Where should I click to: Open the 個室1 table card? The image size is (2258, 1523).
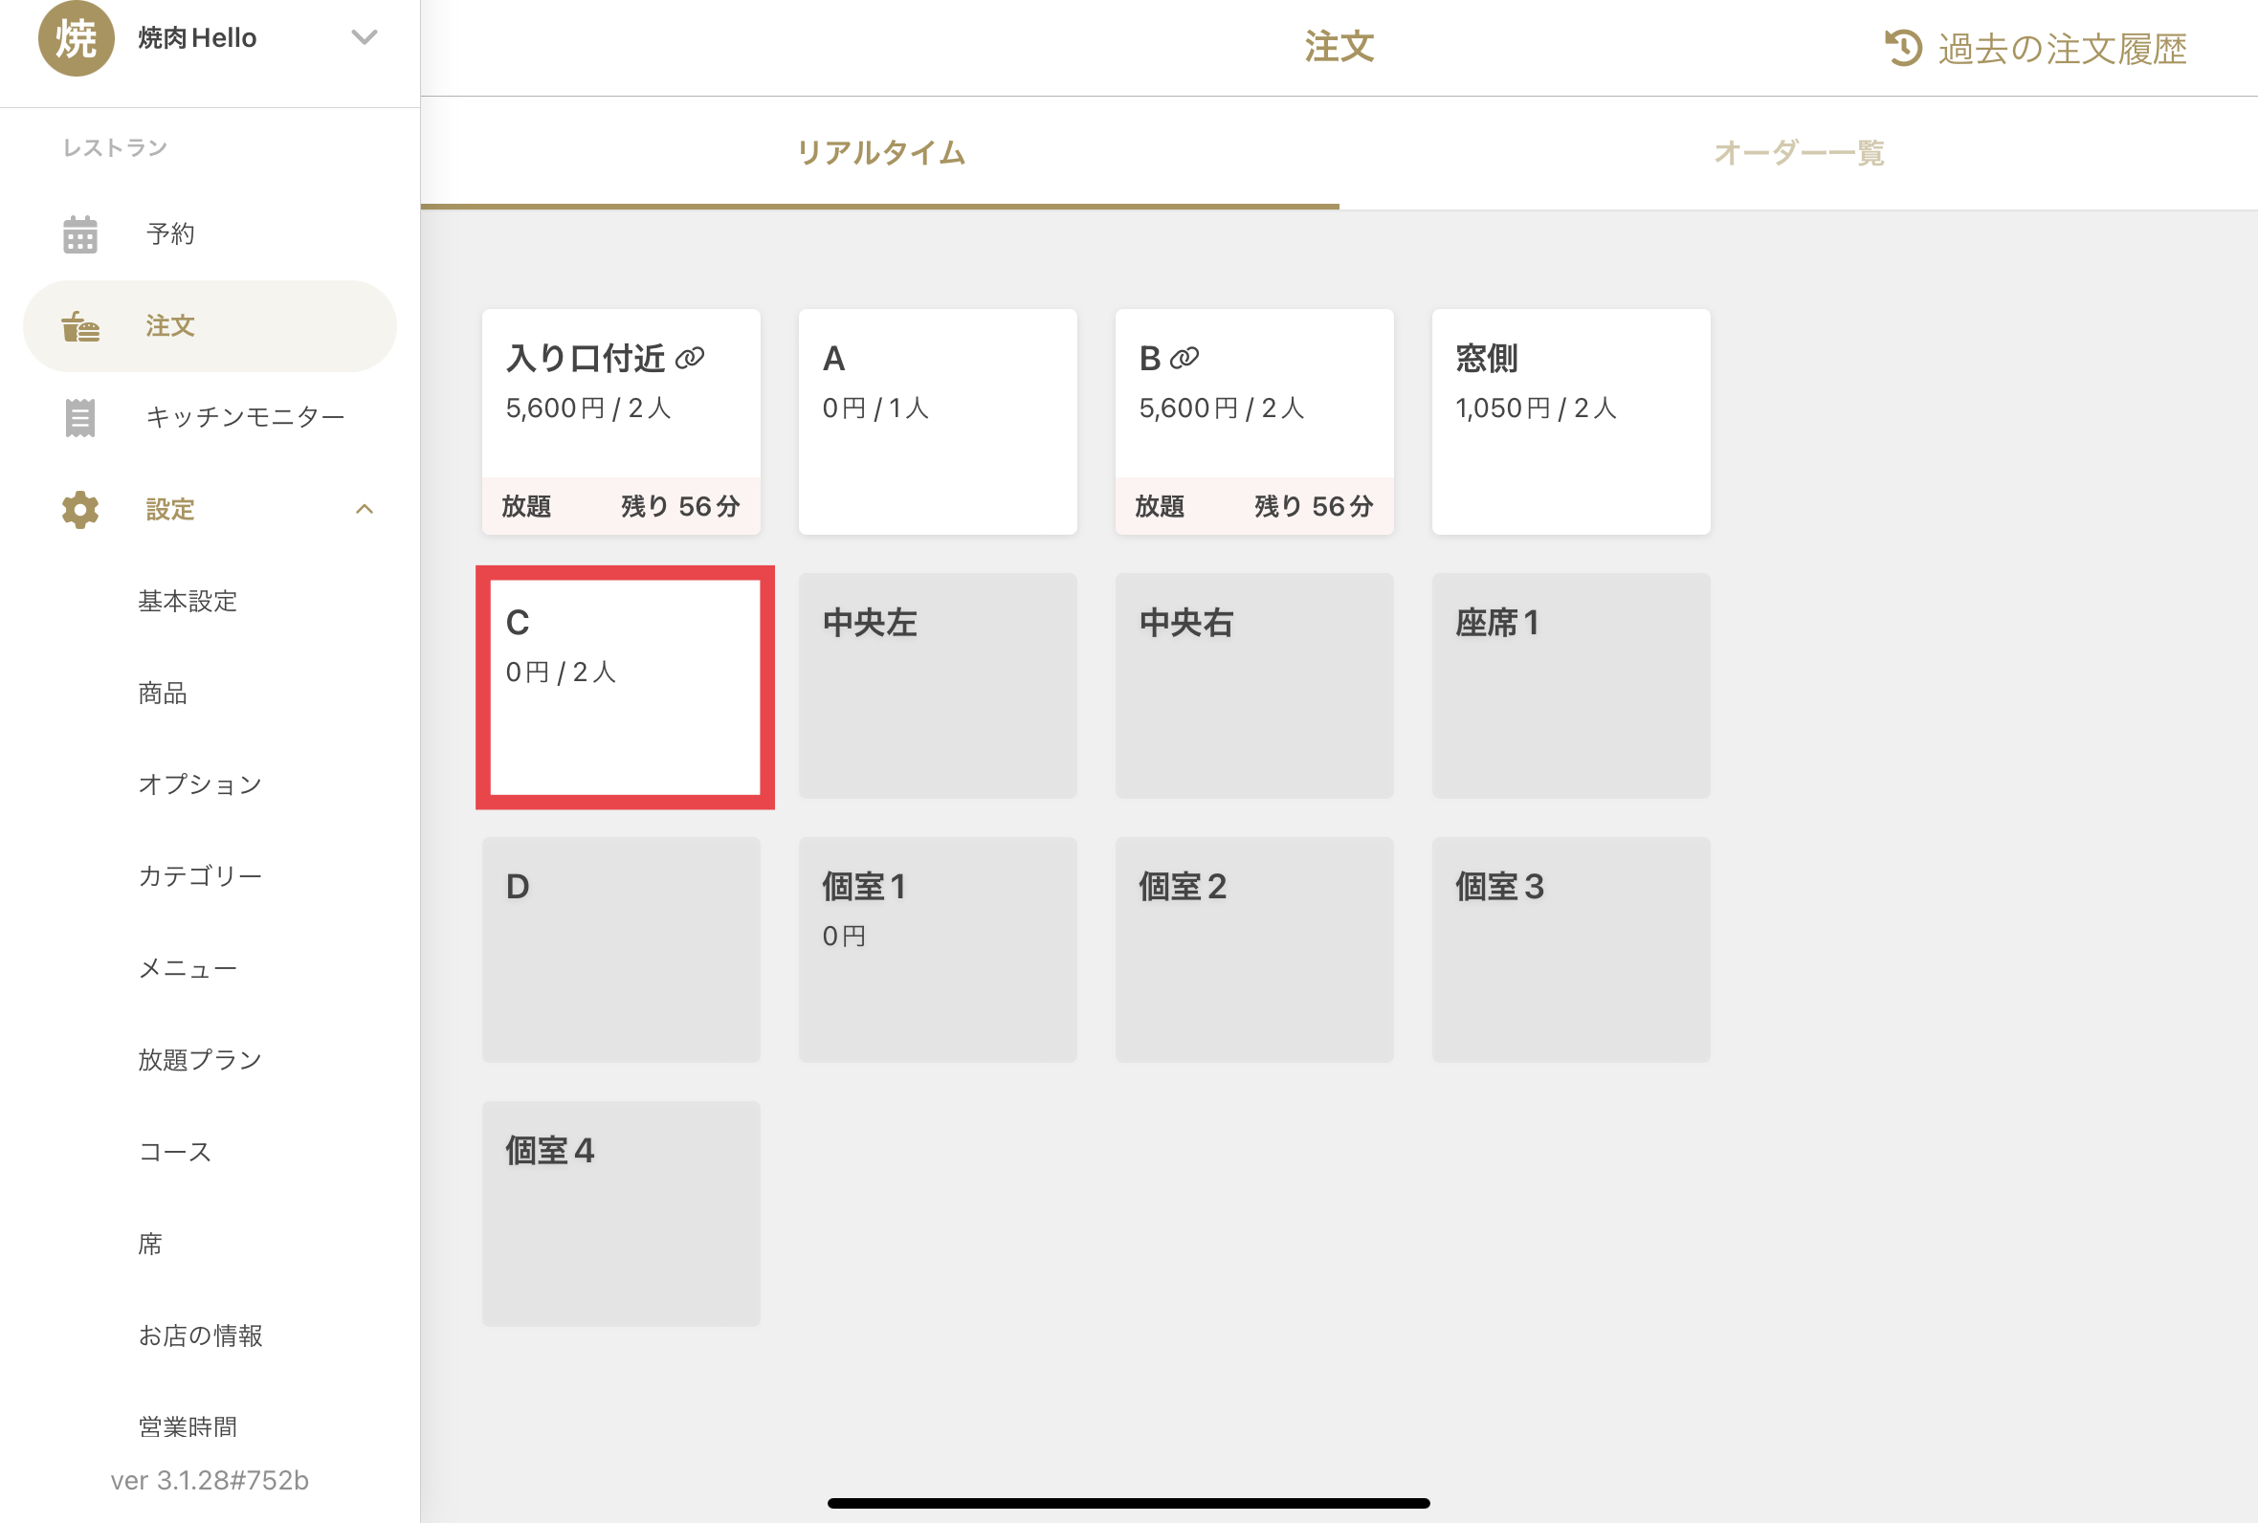click(939, 950)
